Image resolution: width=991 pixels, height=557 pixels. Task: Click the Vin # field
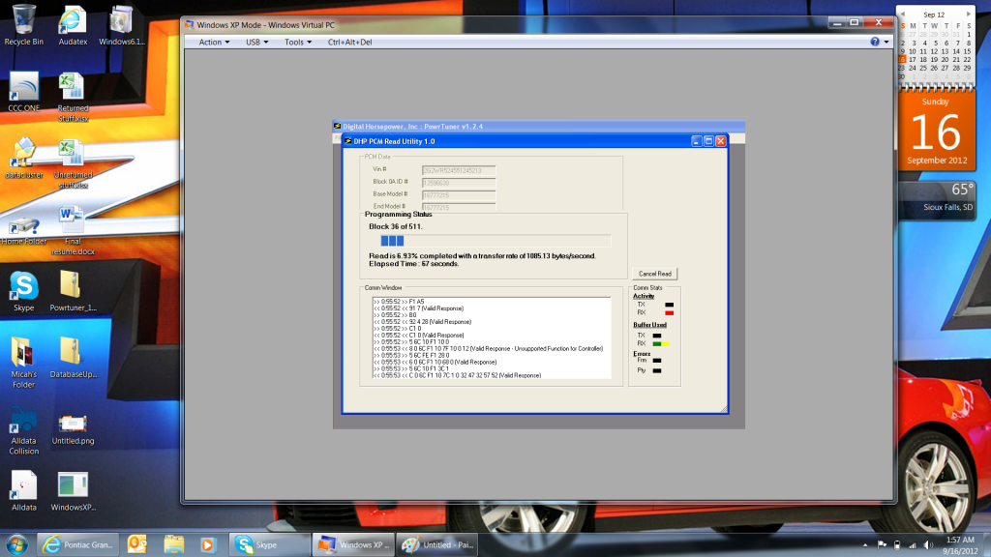click(459, 170)
